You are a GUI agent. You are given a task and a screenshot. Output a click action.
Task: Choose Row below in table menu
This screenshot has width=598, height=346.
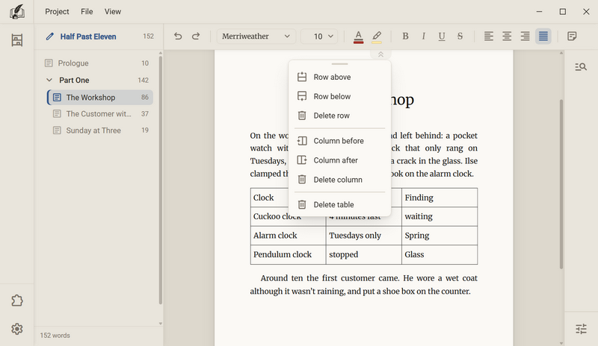click(339, 96)
